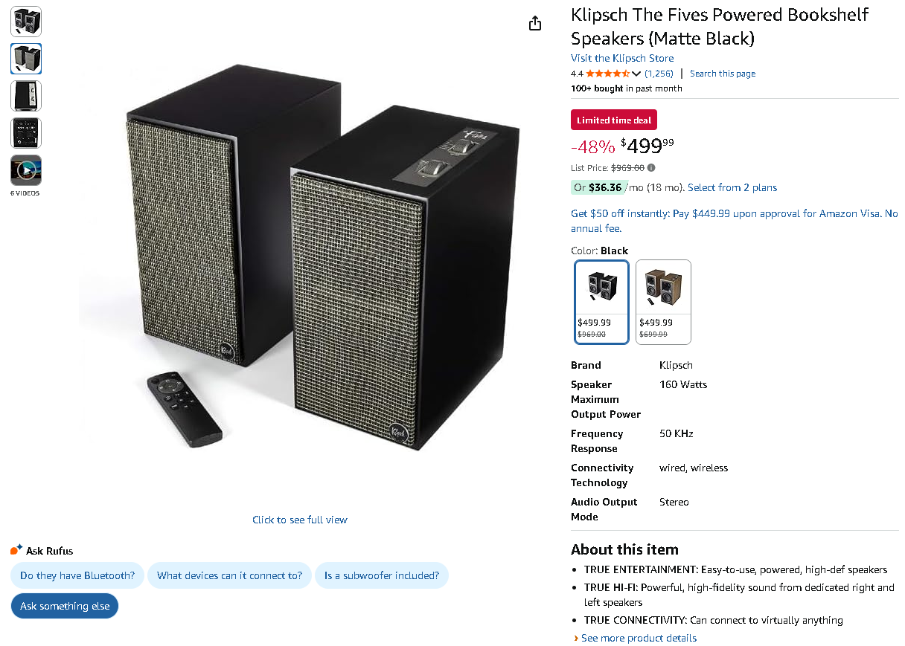This screenshot has width=905, height=646.
Task: Ask Rufus 'Do they have Bluetooth?'
Action: tap(77, 575)
